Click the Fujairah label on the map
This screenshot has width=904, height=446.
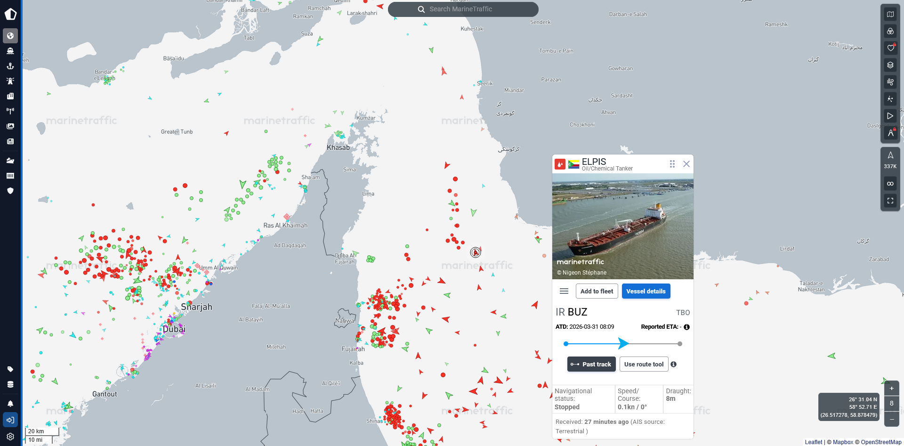353,349
